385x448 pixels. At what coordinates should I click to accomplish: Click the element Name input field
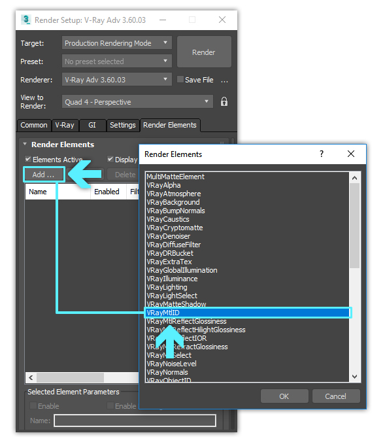point(135,421)
